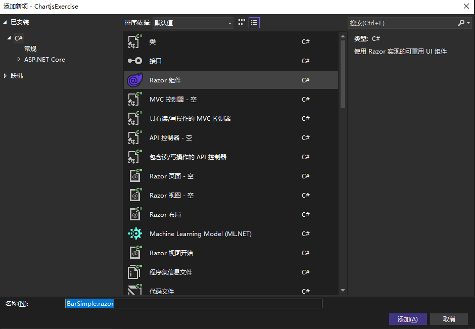Click the Razor 视图 - 空 icon
Image resolution: width=475 pixels, height=329 pixels.
135,195
